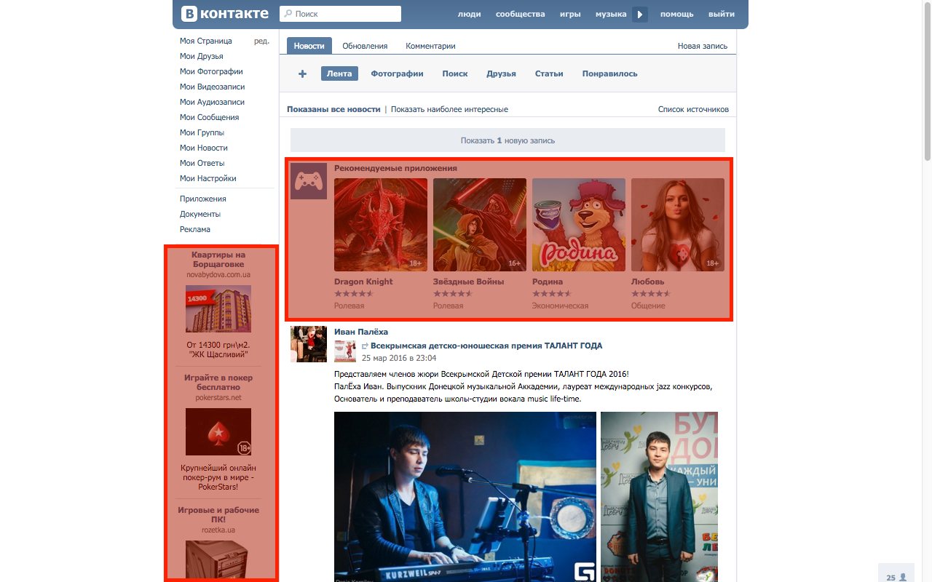The image size is (932, 582).
Task: Select the Статьи filter
Action: pos(549,73)
